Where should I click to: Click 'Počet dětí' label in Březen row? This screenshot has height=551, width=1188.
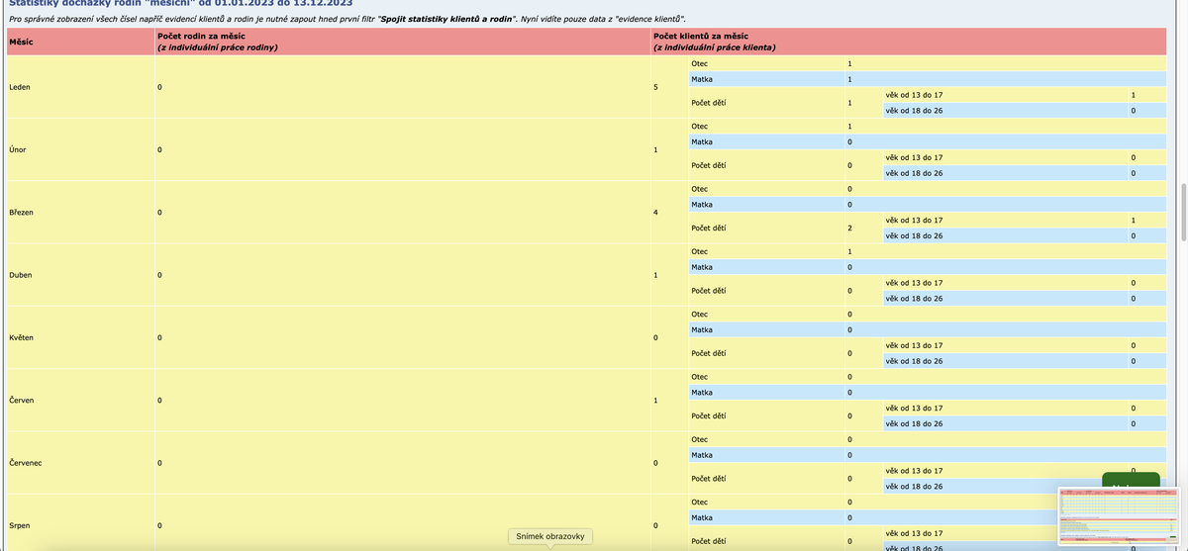(x=709, y=228)
